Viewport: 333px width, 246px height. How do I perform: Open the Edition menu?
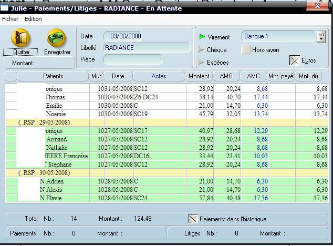pos(33,19)
